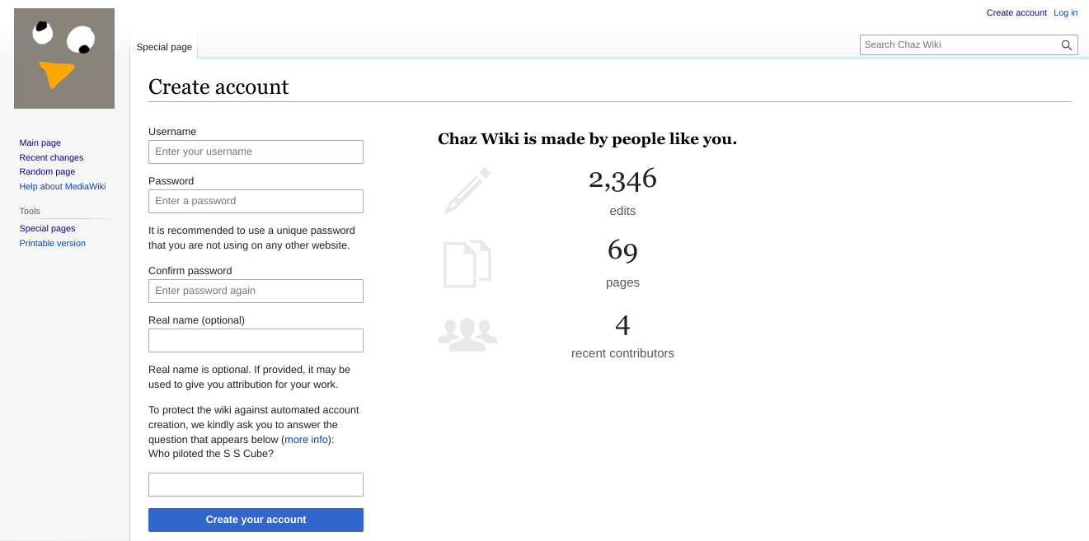Focus the Password input field
The width and height of the screenshot is (1089, 541).
256,201
